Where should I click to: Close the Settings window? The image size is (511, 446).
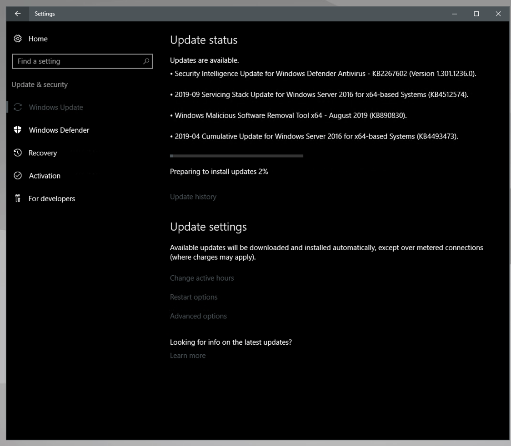click(x=498, y=14)
